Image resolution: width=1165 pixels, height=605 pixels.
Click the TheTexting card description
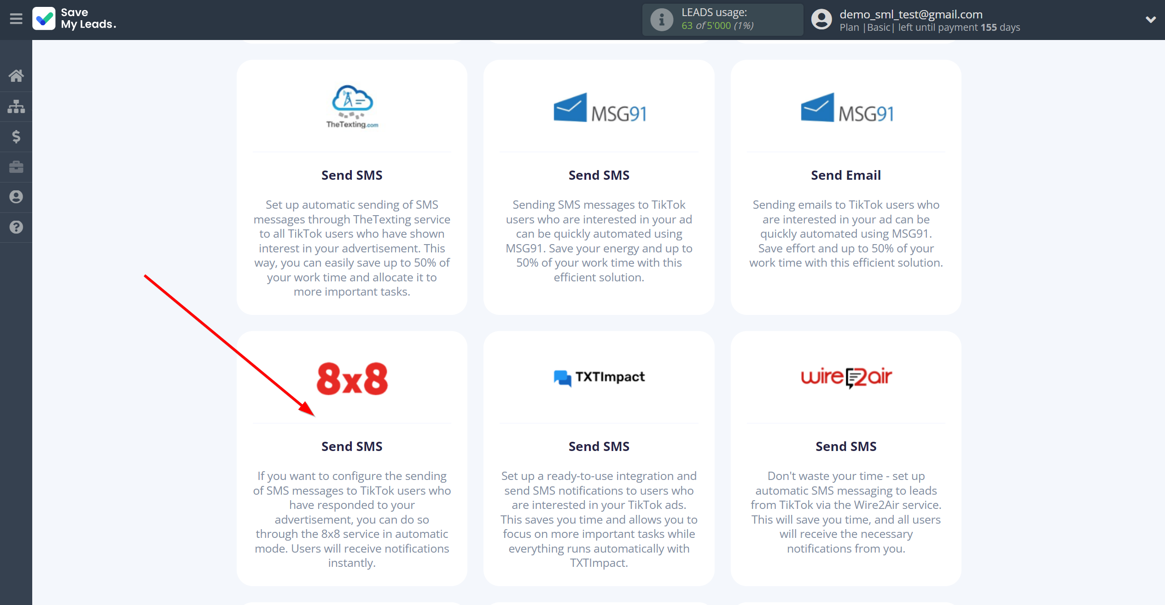[x=352, y=248]
